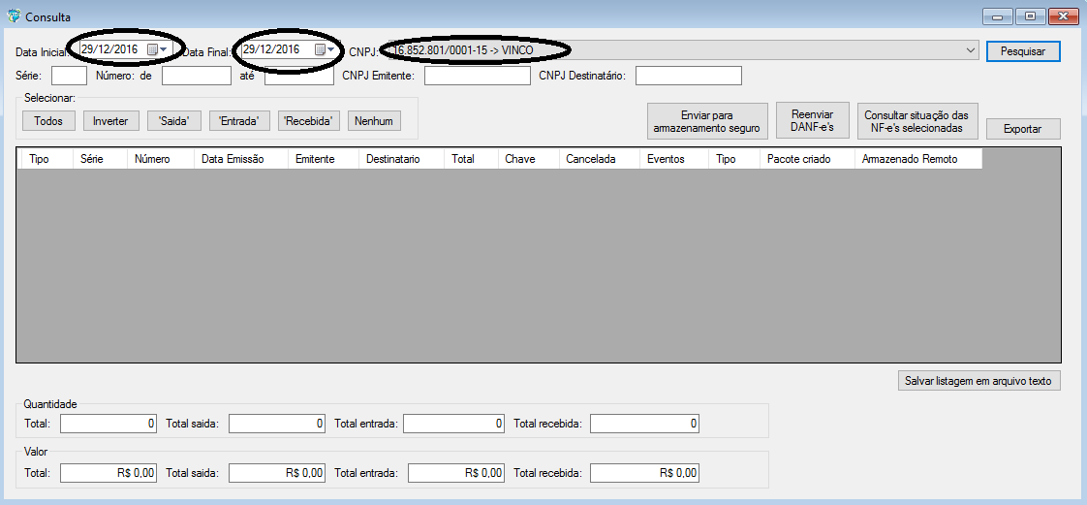1087x505 pixels.
Task: Click the Reenviar DANF-e's button
Action: [812, 121]
